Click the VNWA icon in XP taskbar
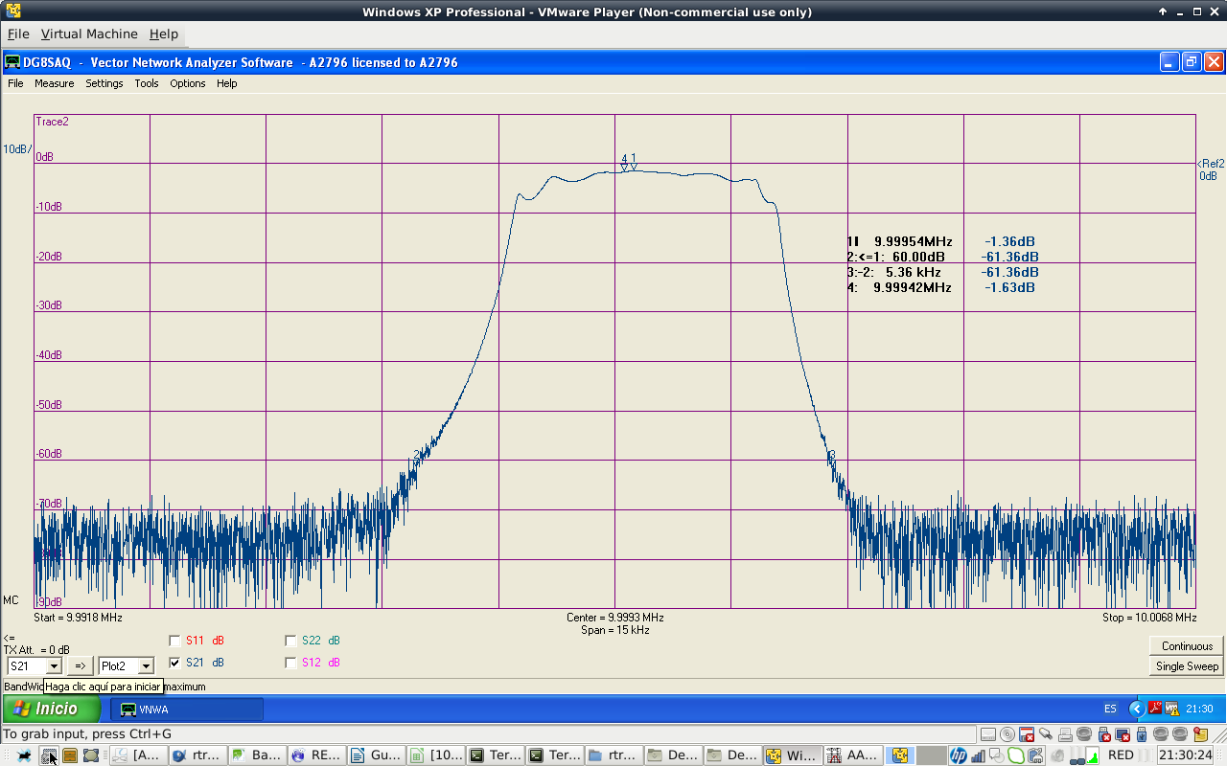Image resolution: width=1227 pixels, height=766 pixels. coord(127,710)
